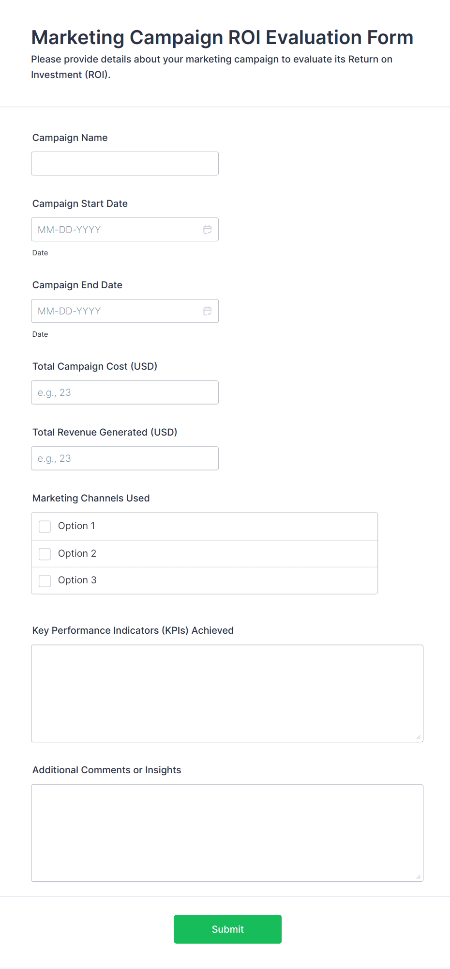
Task: Tick the Option 2 checkbox
Action: [45, 554]
